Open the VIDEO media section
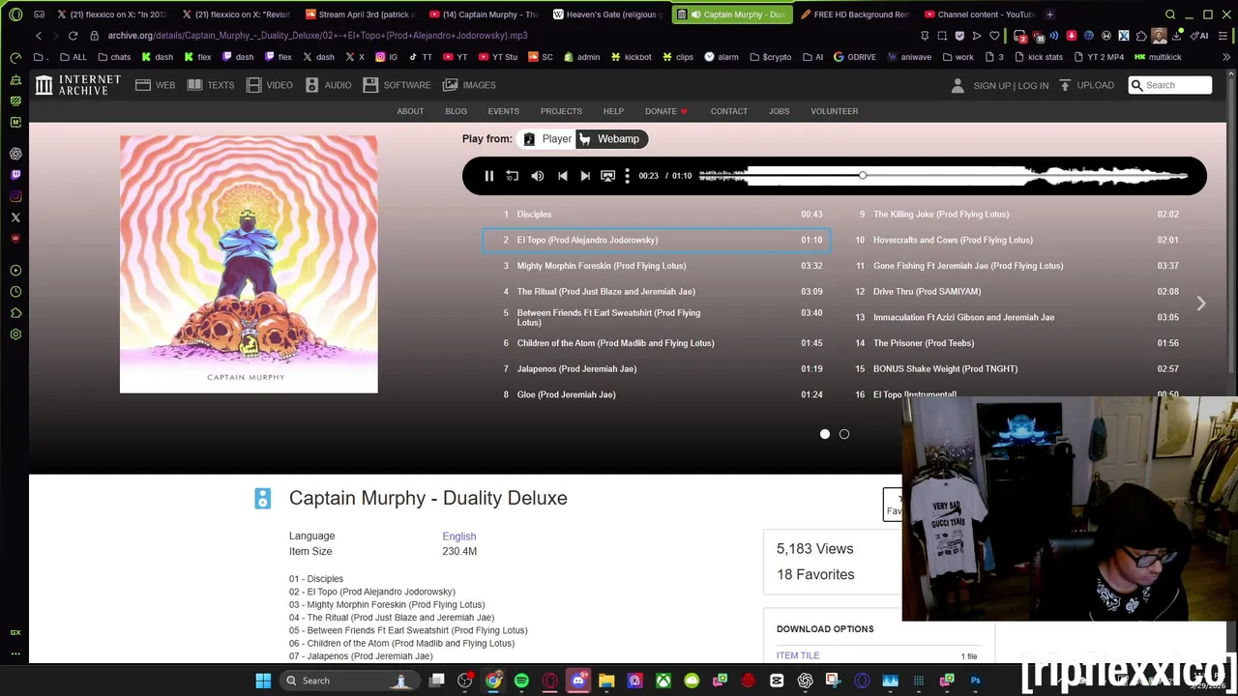This screenshot has width=1238, height=696. click(x=270, y=85)
